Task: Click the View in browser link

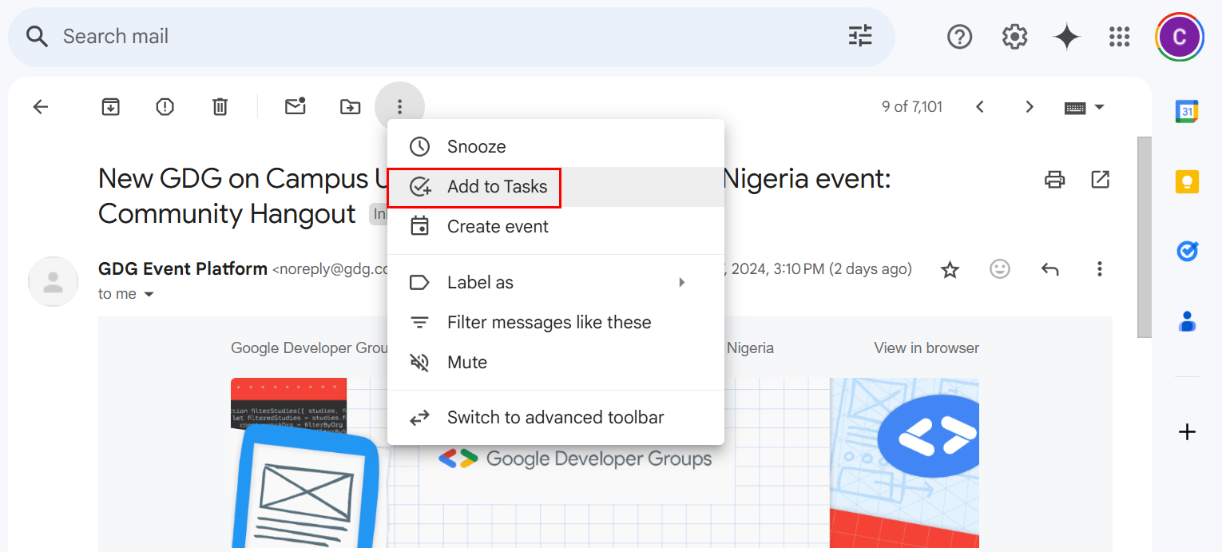Action: (926, 348)
